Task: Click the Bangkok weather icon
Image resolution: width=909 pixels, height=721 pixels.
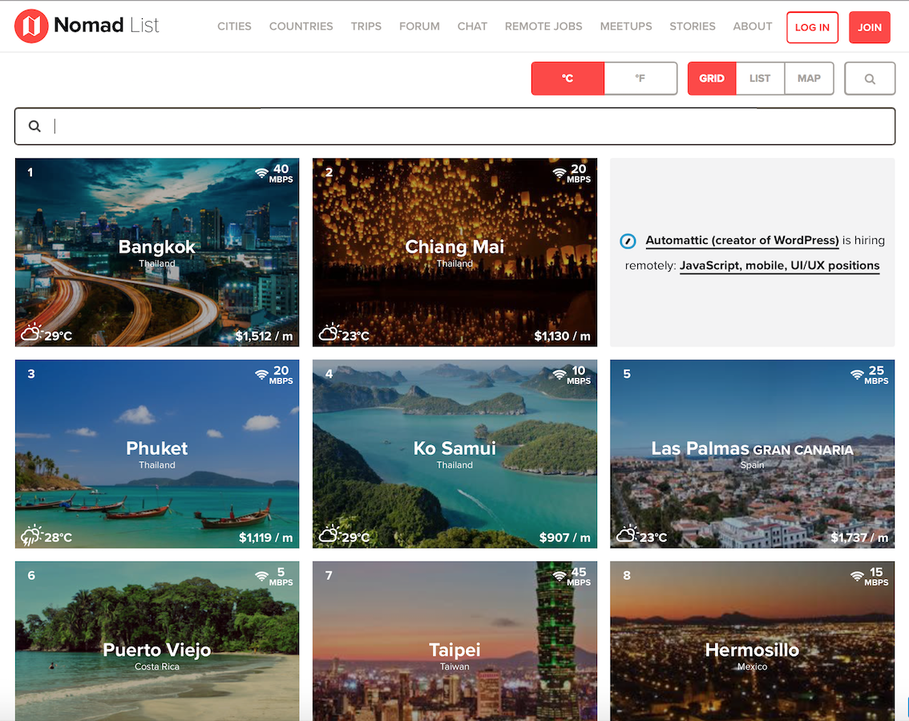Action: point(32,332)
